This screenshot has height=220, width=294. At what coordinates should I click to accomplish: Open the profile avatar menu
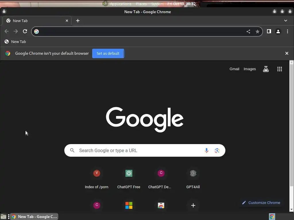click(278, 32)
